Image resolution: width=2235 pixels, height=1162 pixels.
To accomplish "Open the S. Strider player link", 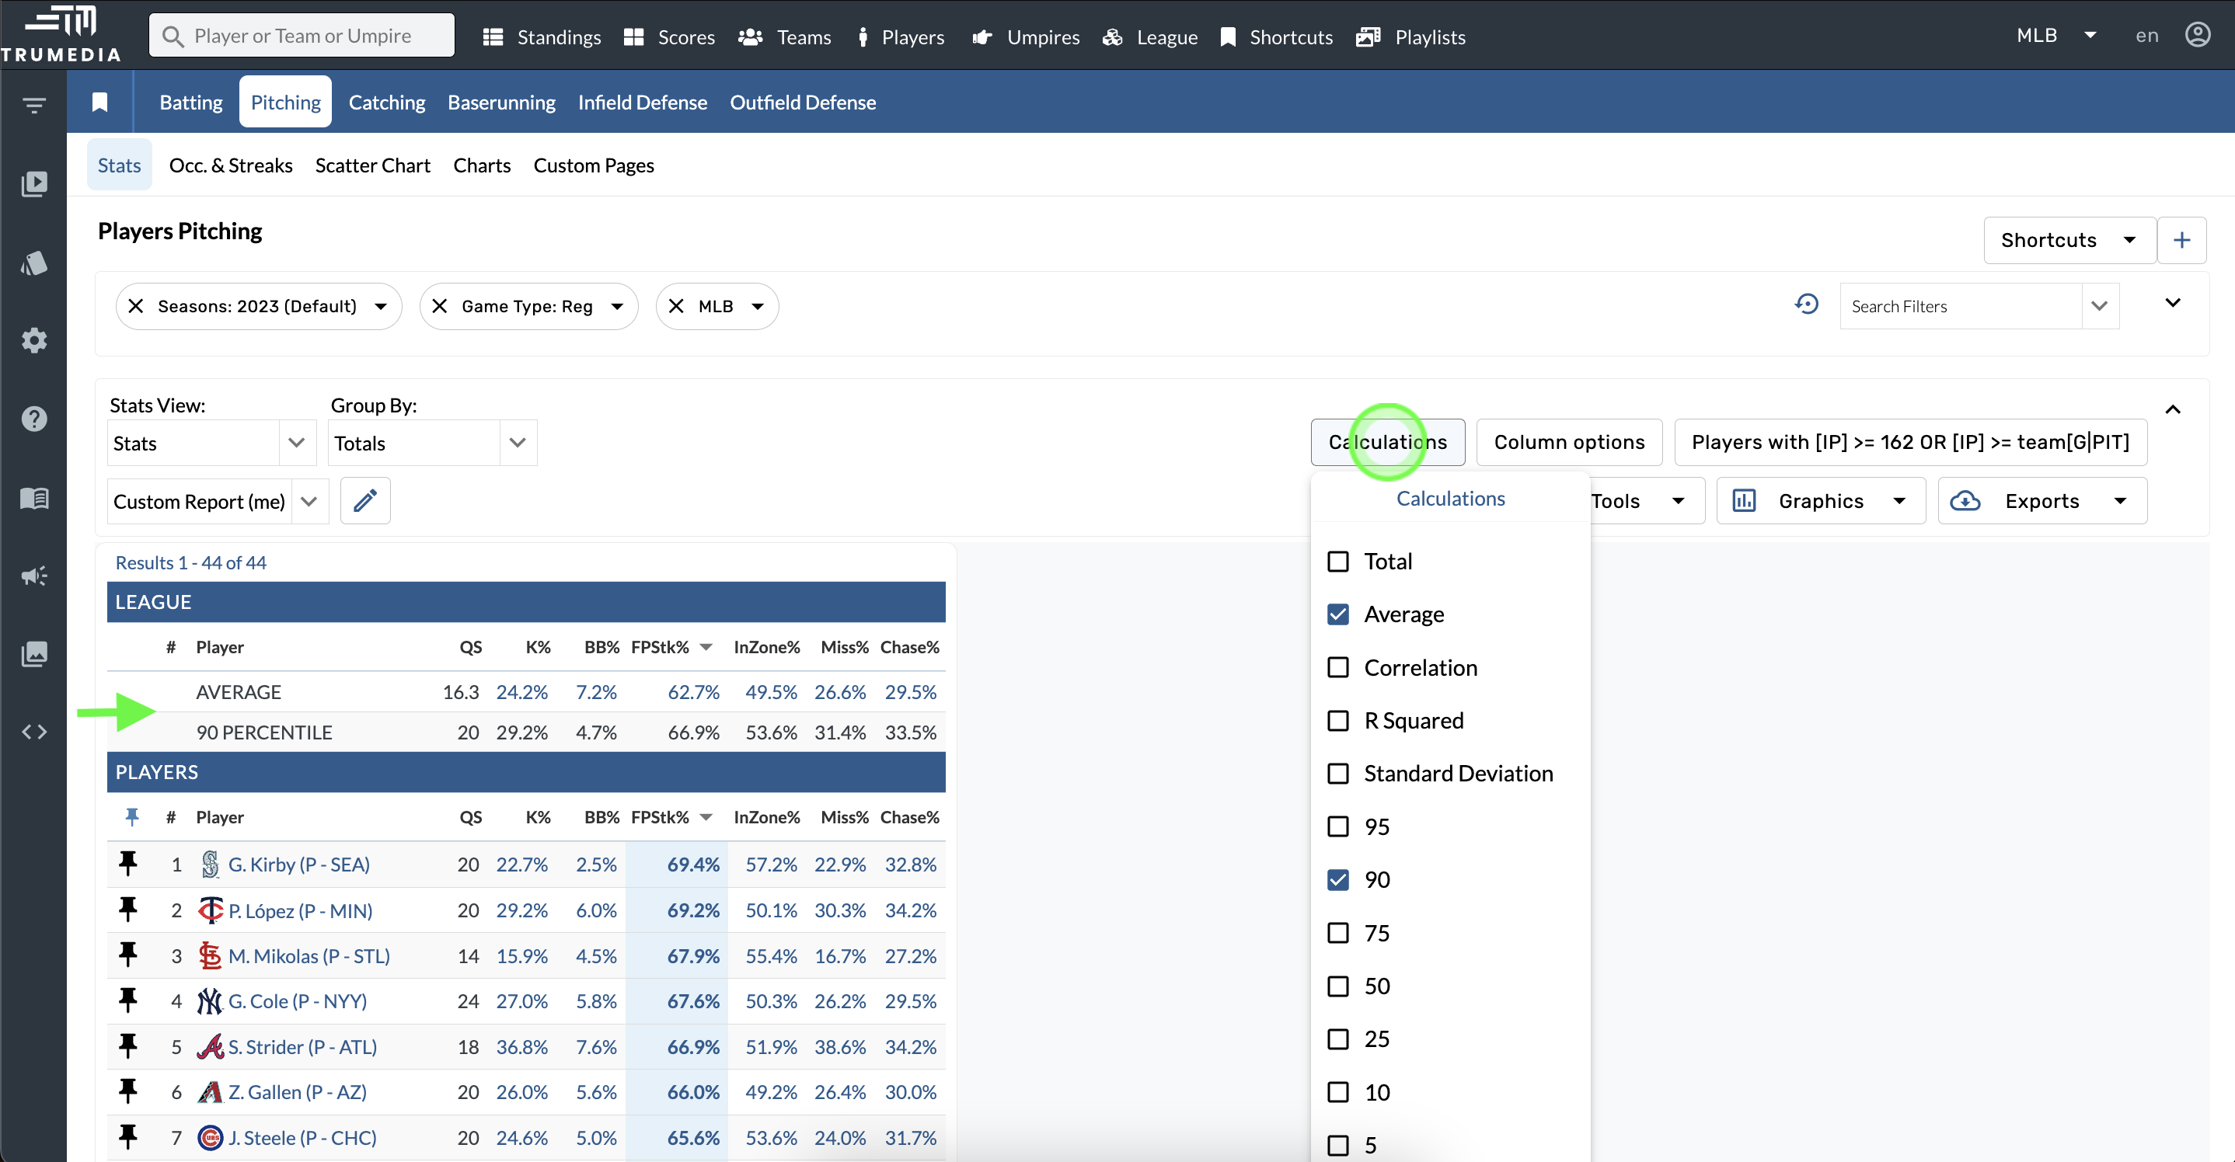I will pyautogui.click(x=302, y=1047).
